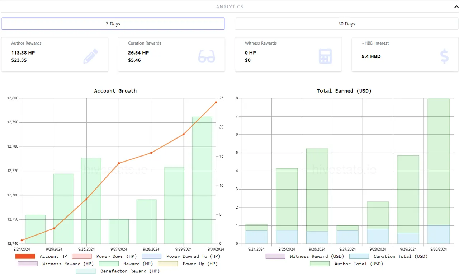This screenshot has height=275, width=459.
Task: Click the 9/27/2024 data point on Account HP line
Action: [x=119, y=163]
